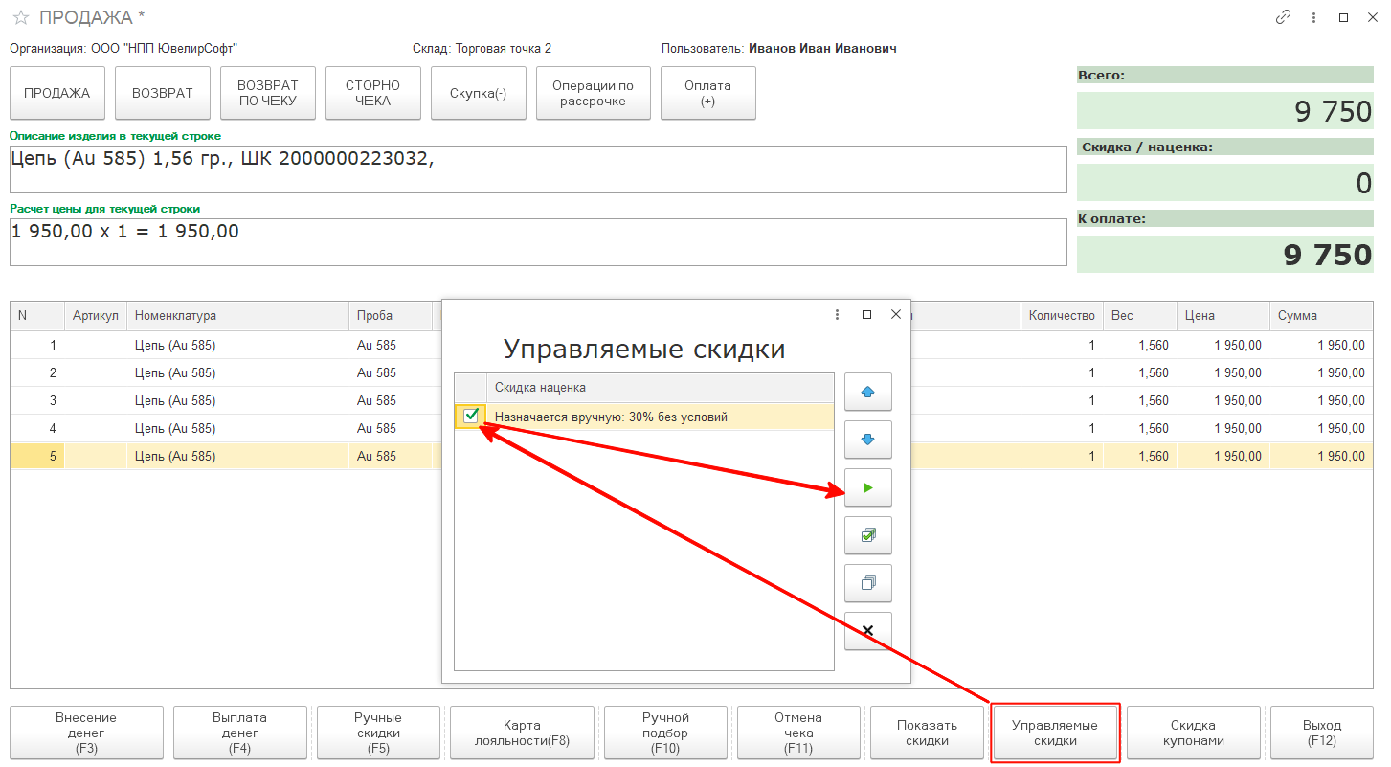
Task: Click the Показать скидки button
Action: pos(927,733)
